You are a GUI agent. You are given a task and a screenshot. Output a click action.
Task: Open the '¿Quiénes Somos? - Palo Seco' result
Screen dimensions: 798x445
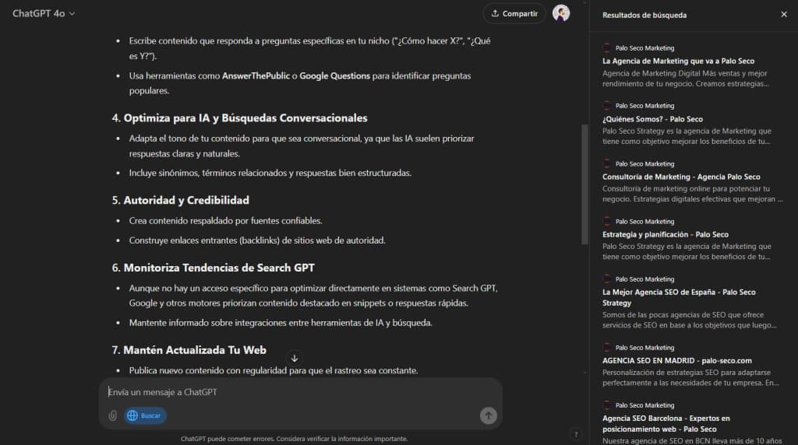(652, 119)
